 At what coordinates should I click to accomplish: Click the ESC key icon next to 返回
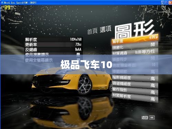pyautogui.click(x=152, y=118)
